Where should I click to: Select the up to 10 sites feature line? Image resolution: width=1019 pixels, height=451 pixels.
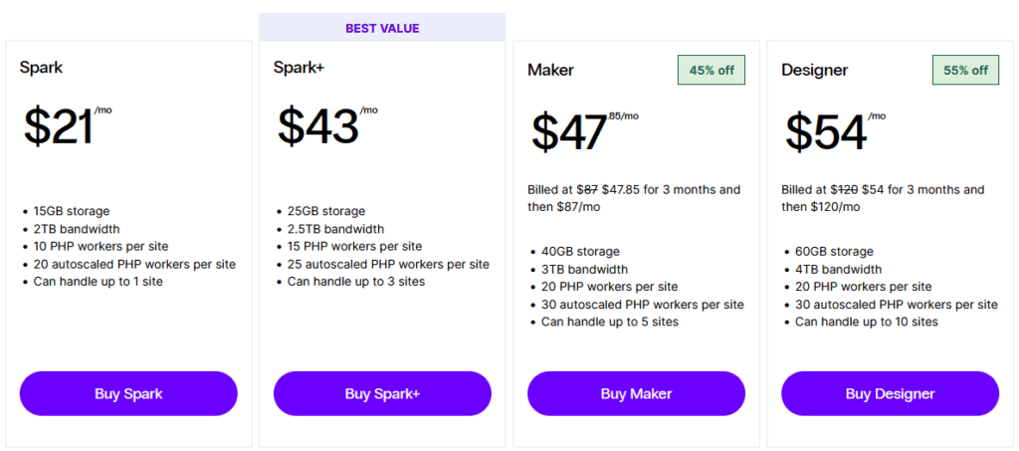pyautogui.click(x=867, y=322)
